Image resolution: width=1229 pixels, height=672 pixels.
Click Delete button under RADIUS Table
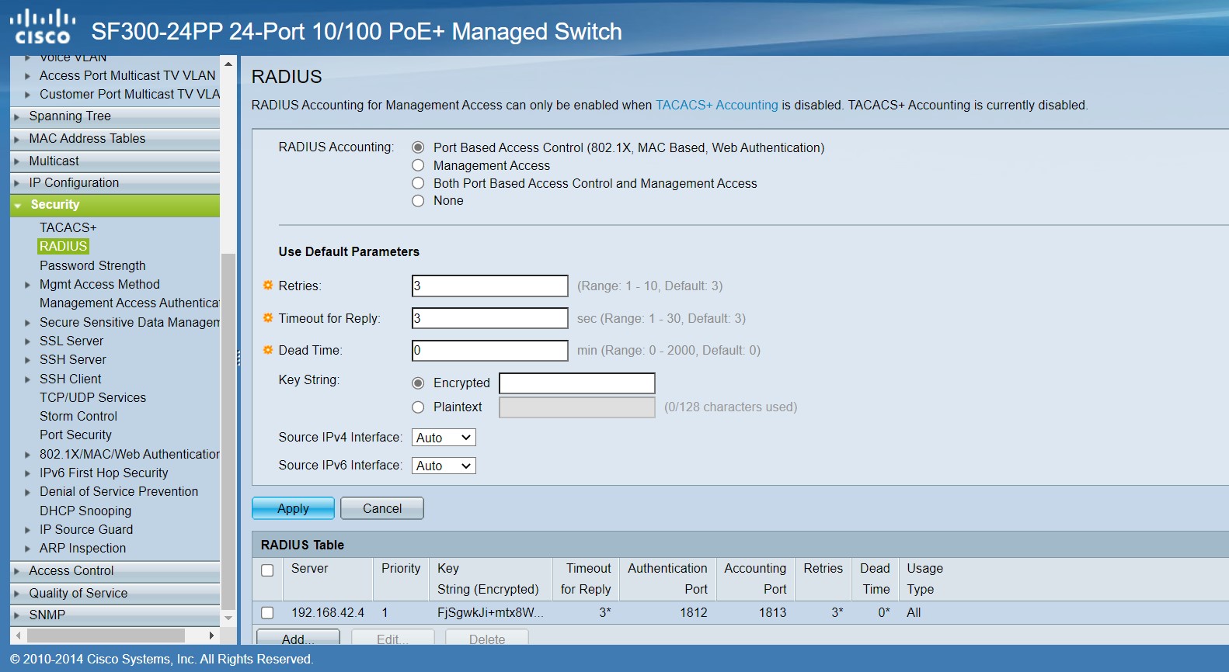pos(487,638)
